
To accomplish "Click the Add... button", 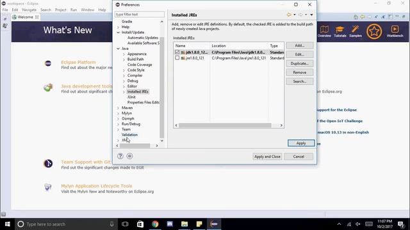I will click(x=300, y=45).
